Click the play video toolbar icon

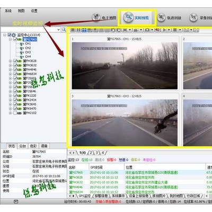pyautogui.click(x=164, y=30)
